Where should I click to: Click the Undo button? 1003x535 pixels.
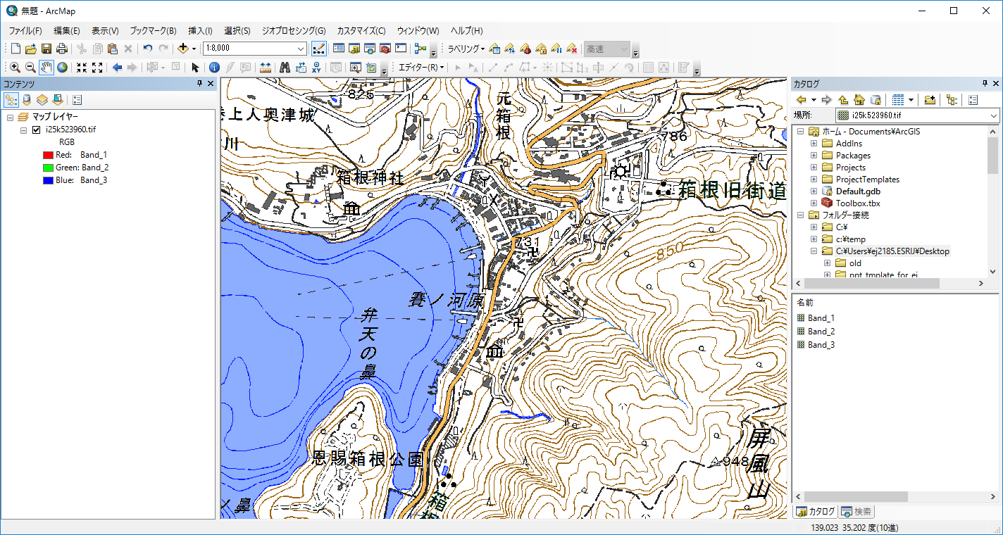[147, 48]
